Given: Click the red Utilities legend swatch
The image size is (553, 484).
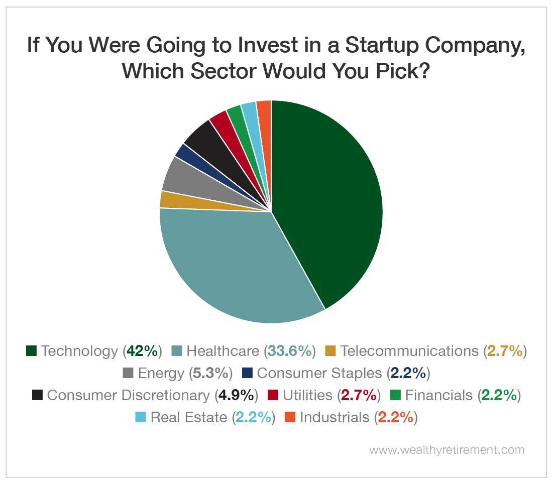Looking at the screenshot, I should [x=273, y=395].
